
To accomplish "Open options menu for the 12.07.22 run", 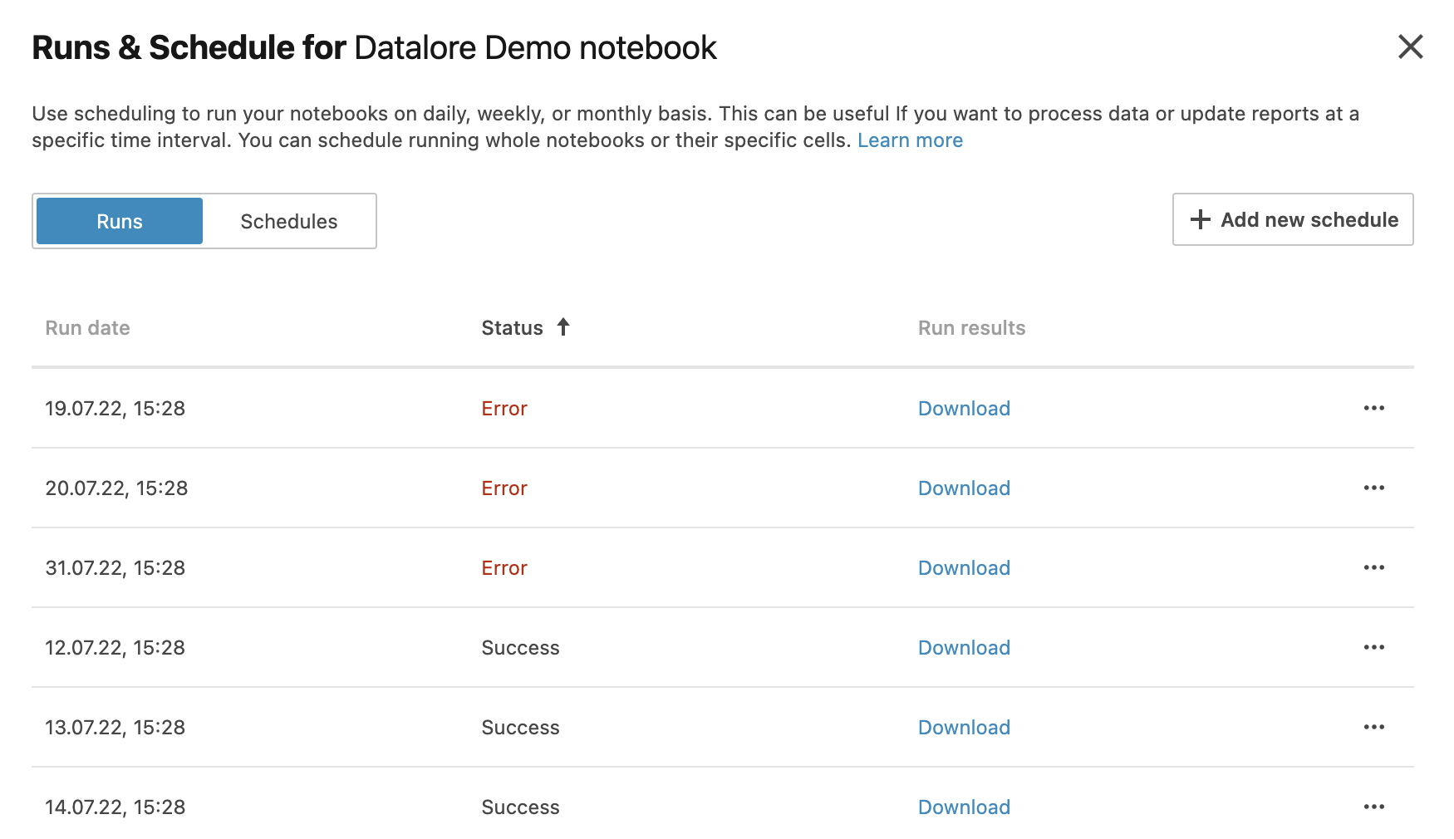I will tap(1374, 647).
